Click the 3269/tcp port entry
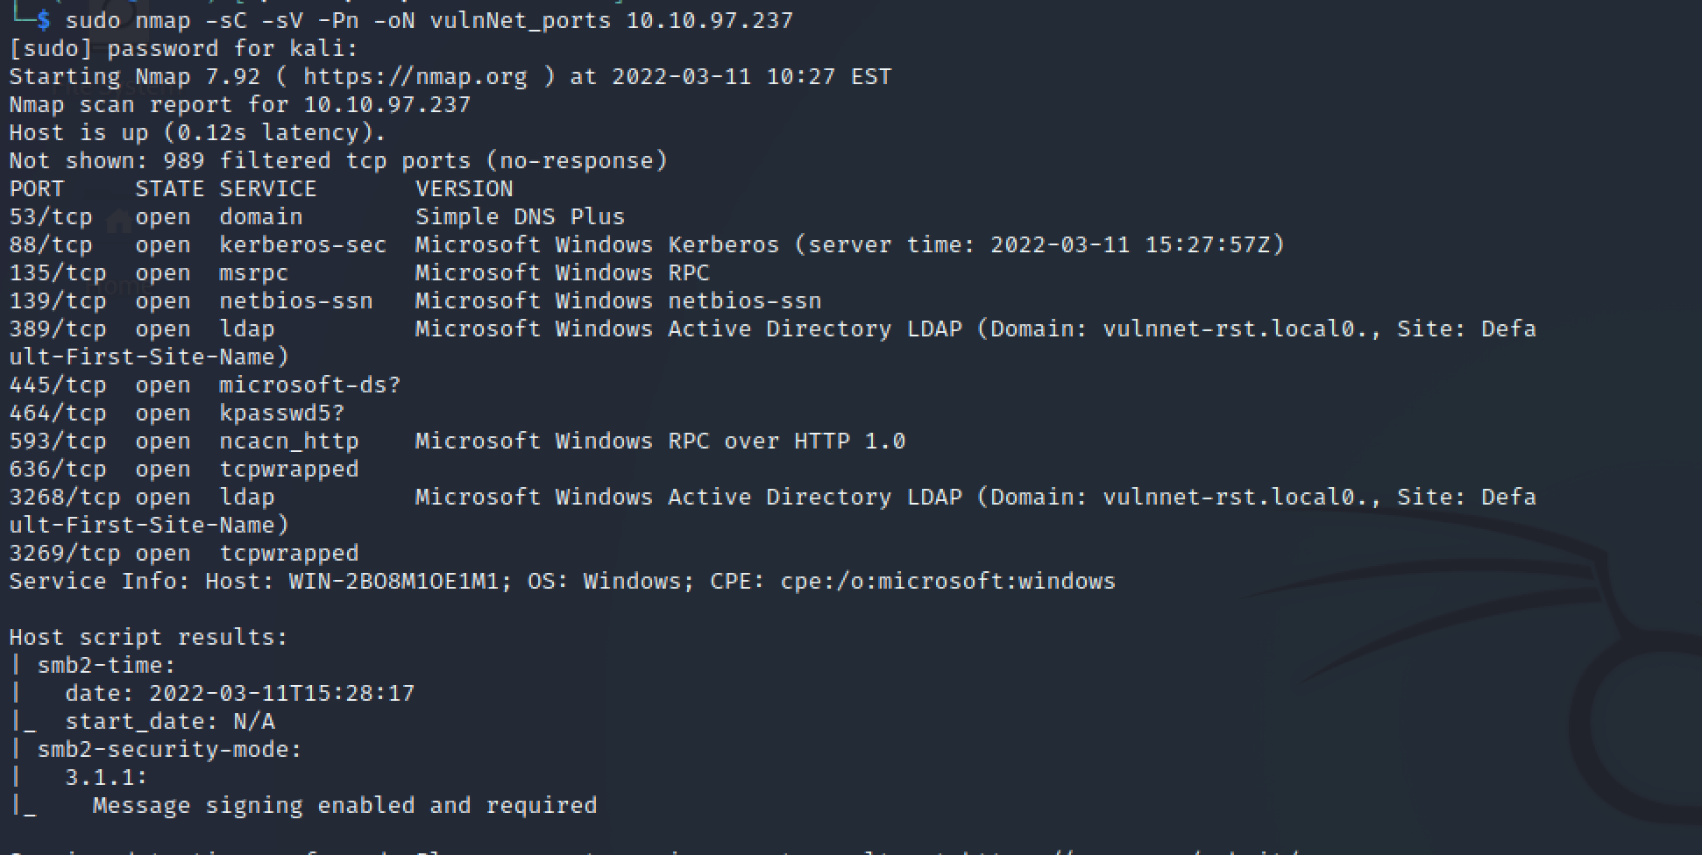The width and height of the screenshot is (1702, 855). (65, 553)
